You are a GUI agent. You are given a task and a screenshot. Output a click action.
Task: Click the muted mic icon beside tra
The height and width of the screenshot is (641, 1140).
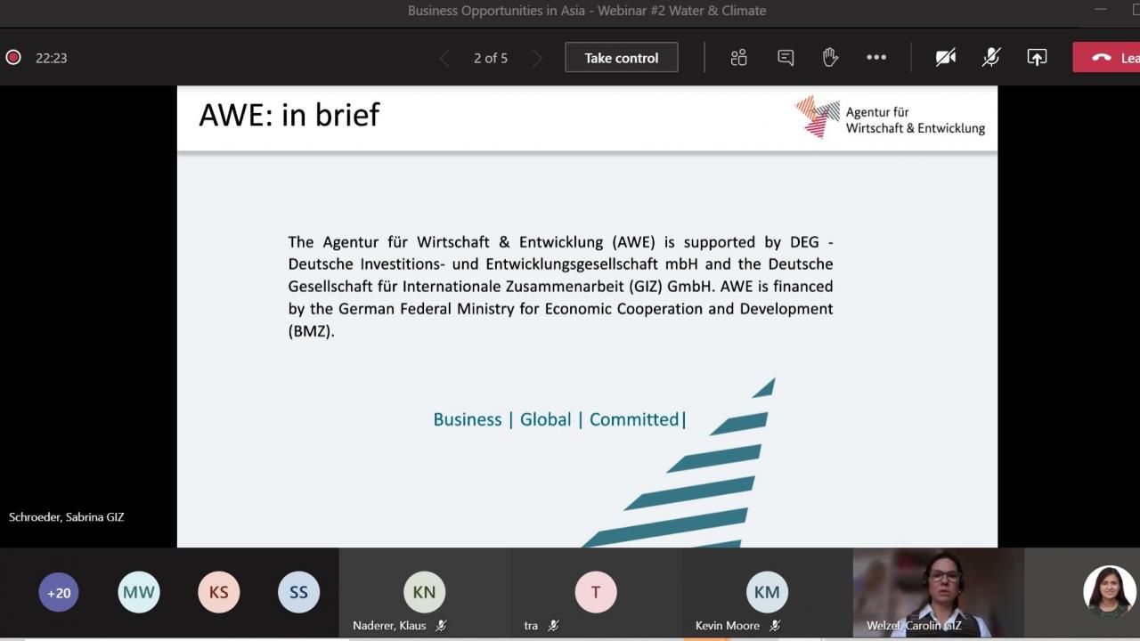(553, 626)
